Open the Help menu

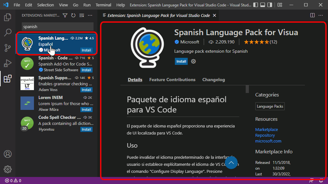coord(120,5)
